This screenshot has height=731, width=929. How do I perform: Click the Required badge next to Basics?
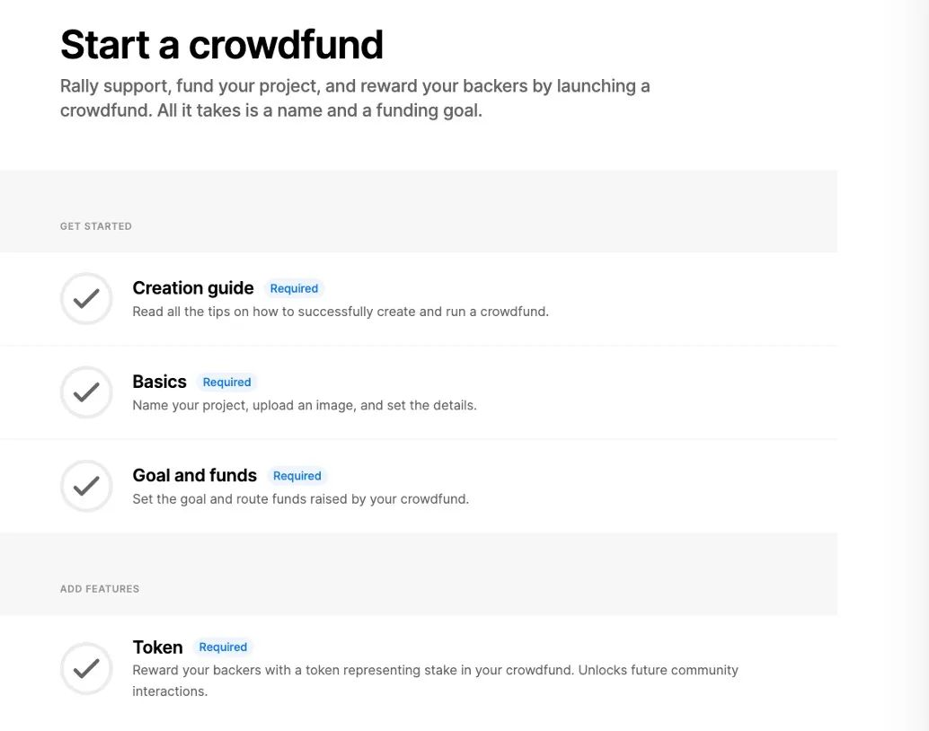click(x=226, y=383)
